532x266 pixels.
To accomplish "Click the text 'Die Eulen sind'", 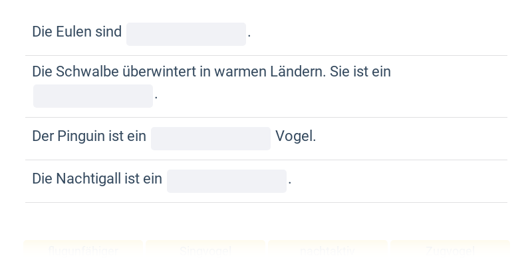I will tap(77, 32).
